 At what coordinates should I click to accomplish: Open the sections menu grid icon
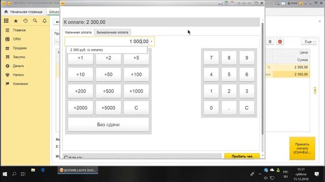click(6, 21)
